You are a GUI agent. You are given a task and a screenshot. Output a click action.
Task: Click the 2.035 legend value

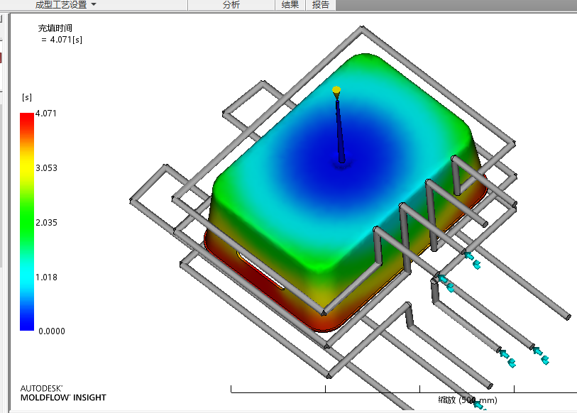[46, 222]
